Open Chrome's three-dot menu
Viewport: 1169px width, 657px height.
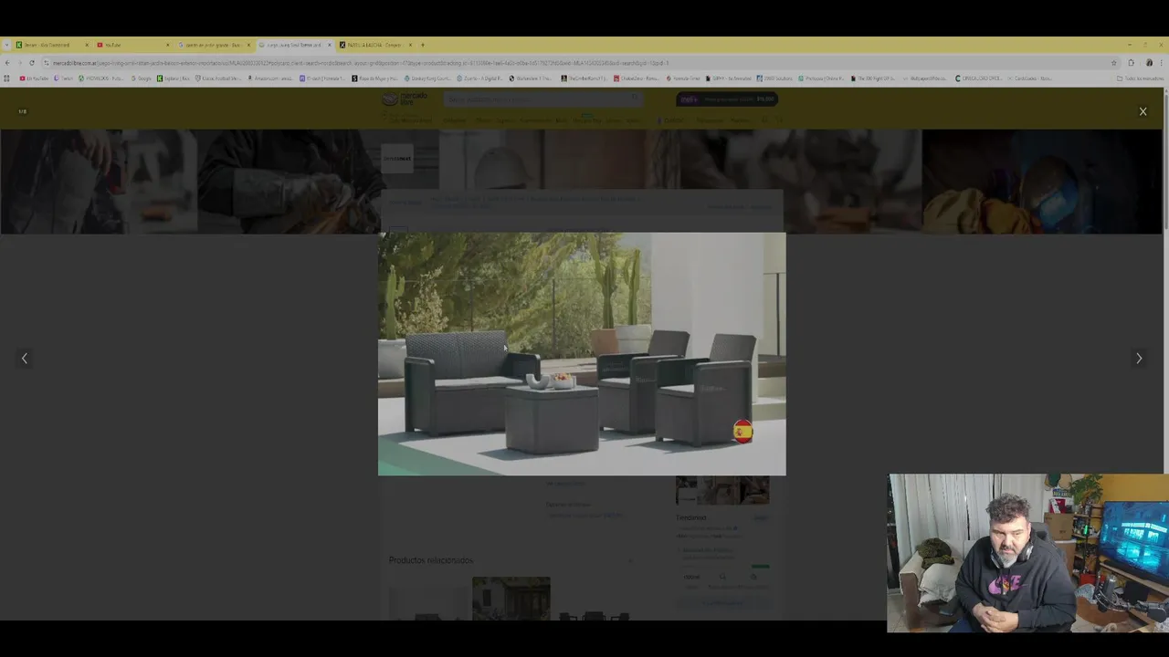[x=1162, y=63]
